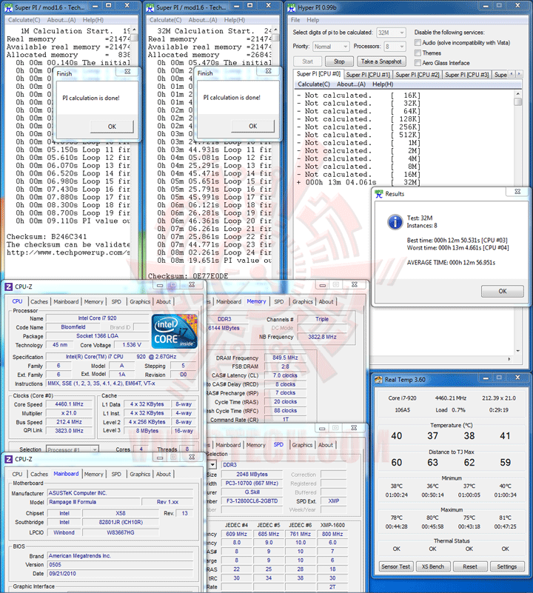Screen dimensions: 533x593
Task: Click the Super PI 1M window title icon
Action: tap(8, 7)
